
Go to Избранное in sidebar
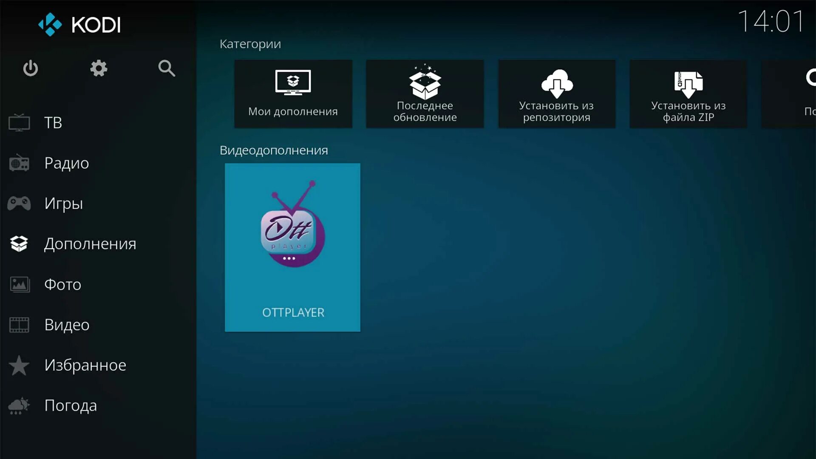(x=85, y=365)
